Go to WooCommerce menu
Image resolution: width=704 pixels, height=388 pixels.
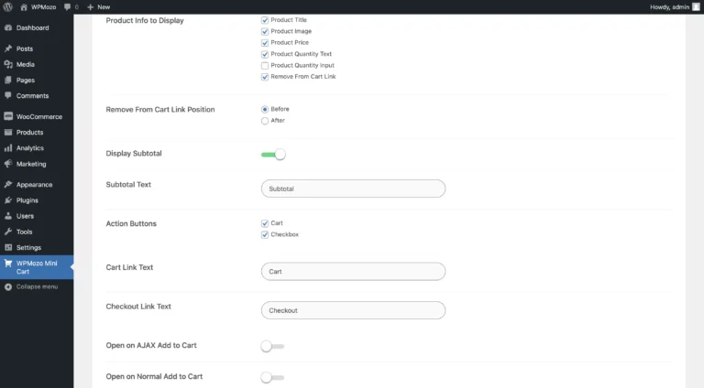[37, 116]
